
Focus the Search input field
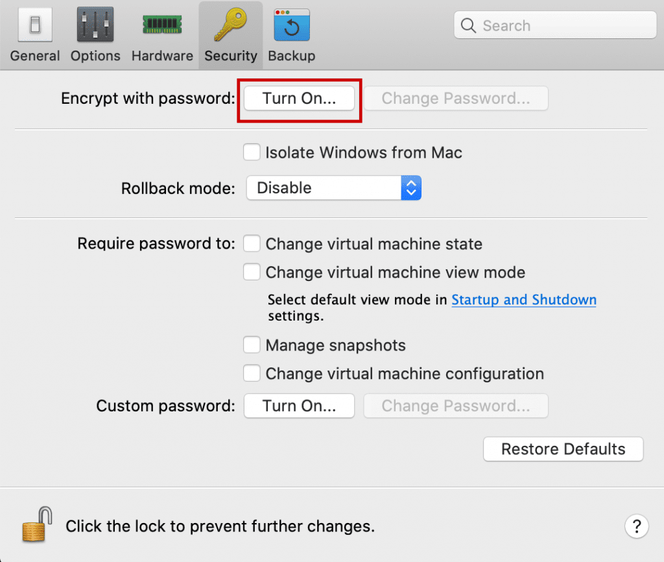coord(555,25)
